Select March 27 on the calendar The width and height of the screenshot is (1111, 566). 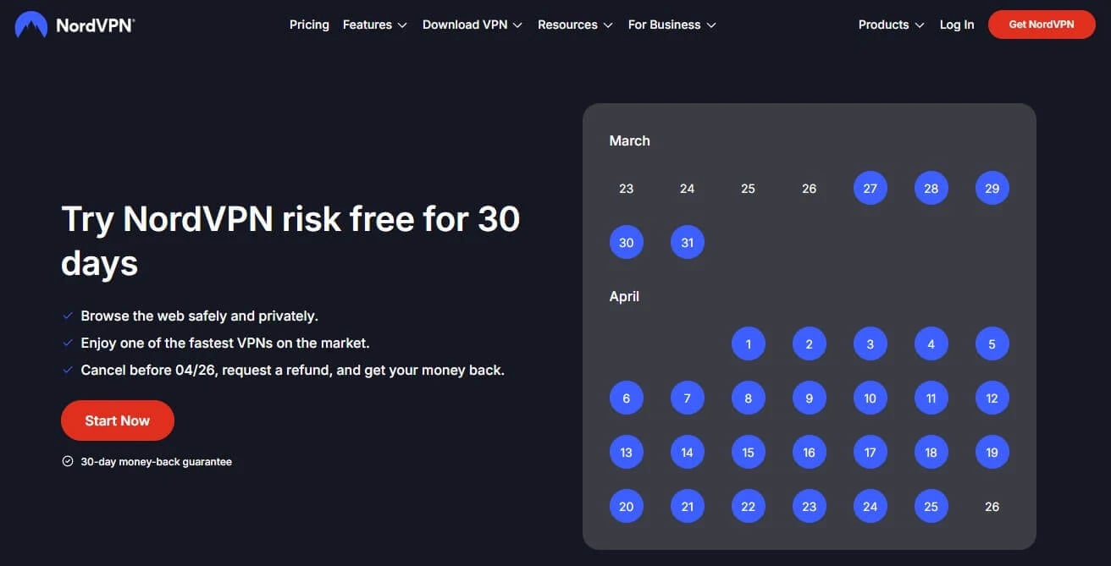870,188
